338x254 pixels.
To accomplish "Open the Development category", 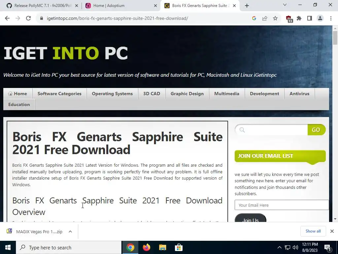I will [264, 94].
